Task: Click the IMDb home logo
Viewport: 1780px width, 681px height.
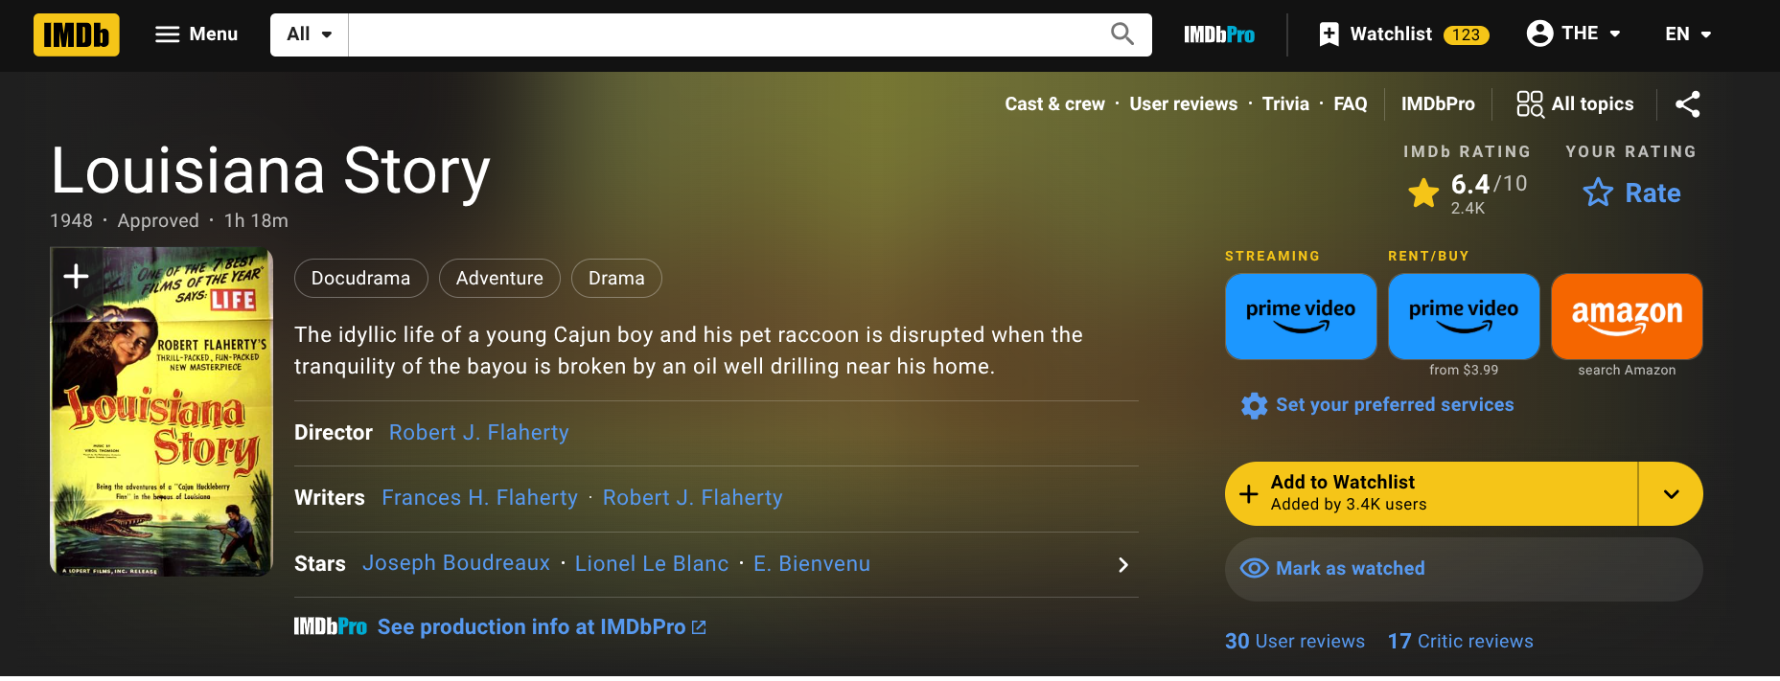Action: click(77, 34)
